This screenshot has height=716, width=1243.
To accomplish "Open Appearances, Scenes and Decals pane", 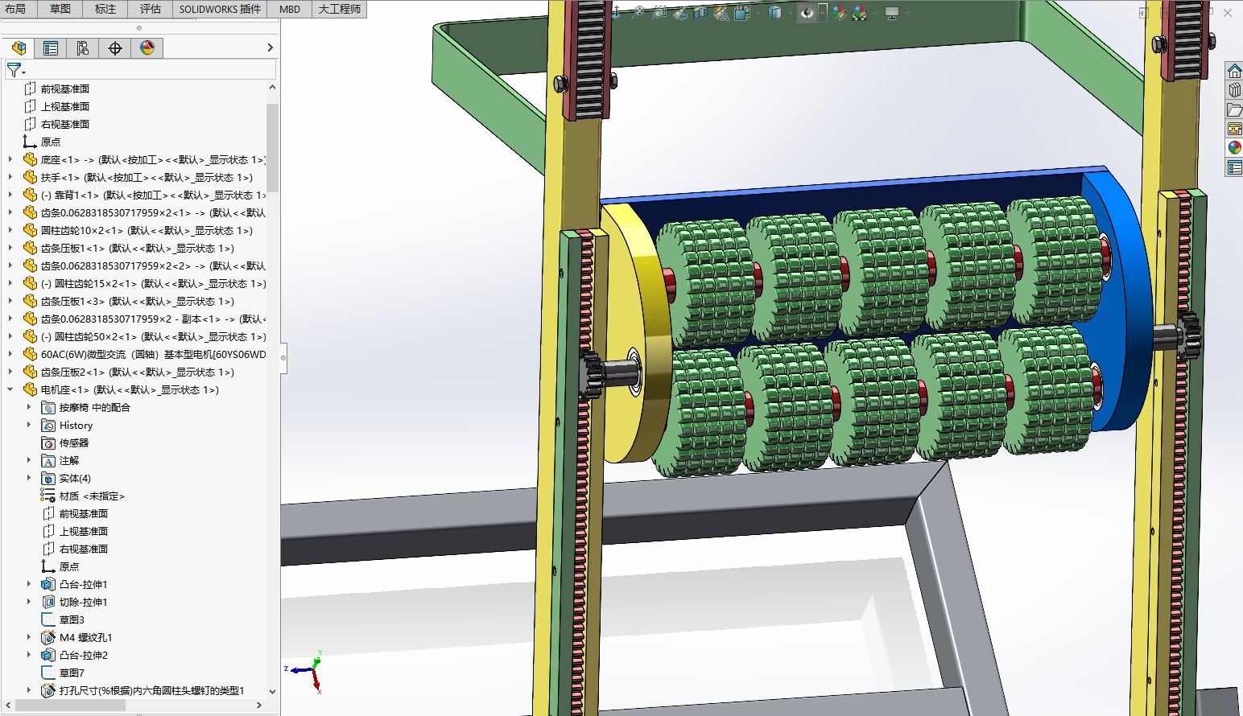I will pos(1234,148).
